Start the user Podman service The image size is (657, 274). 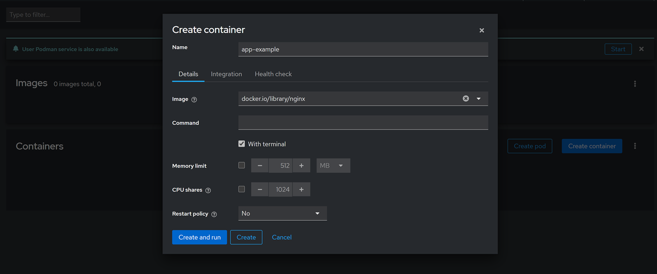point(618,49)
